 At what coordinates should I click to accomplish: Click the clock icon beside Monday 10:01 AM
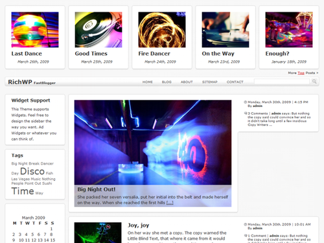pyautogui.click(x=246, y=224)
